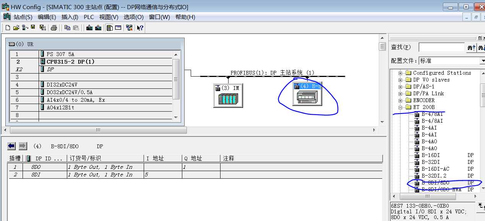The image size is (485, 221).
Task: Open the 编辑(E) menu
Action: (x=47, y=17)
